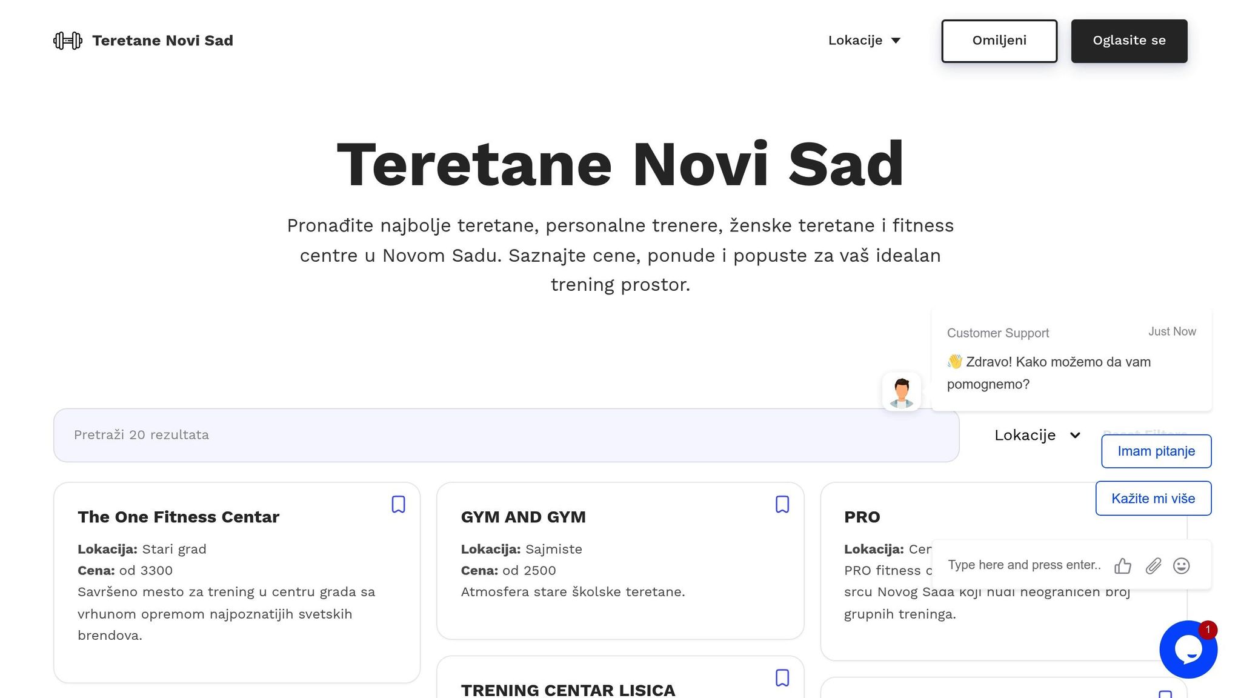Open the emoji picker in the chat

click(x=1181, y=565)
